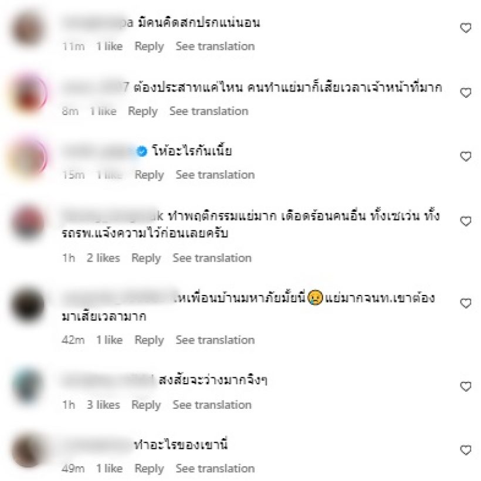Heart the comment posted 49m ago
Image resolution: width=481 pixels, height=481 pixels.
click(466, 450)
